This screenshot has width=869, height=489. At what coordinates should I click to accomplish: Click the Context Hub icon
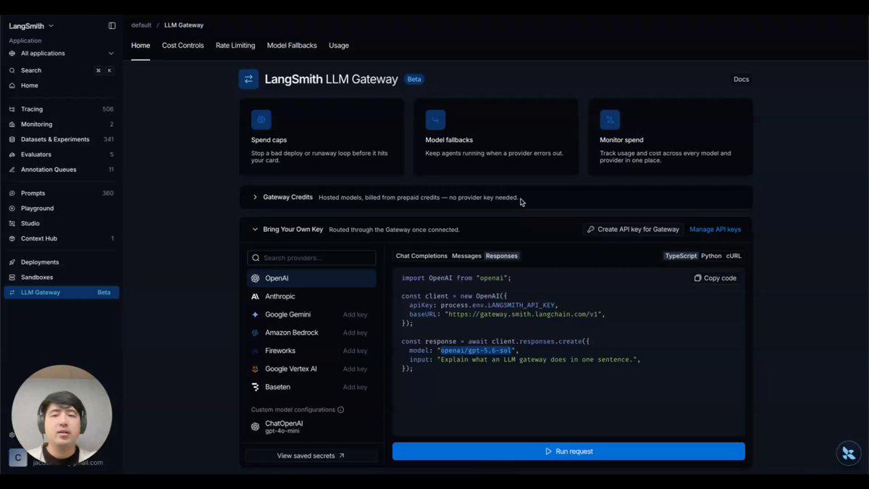(12, 238)
